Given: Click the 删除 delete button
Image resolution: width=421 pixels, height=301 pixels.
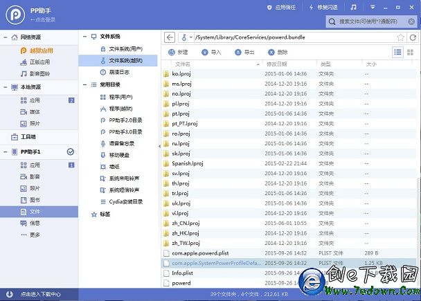Looking at the screenshot, I should pos(278,53).
